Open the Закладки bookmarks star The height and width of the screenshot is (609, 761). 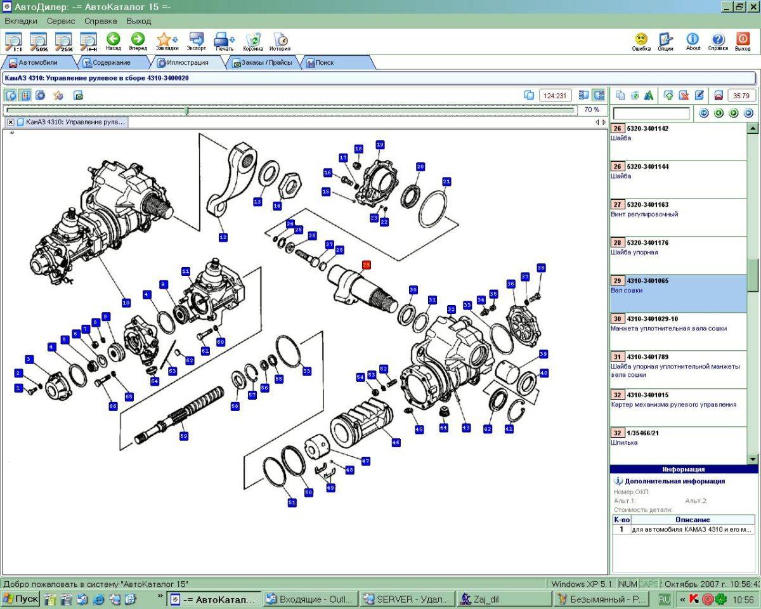click(167, 42)
